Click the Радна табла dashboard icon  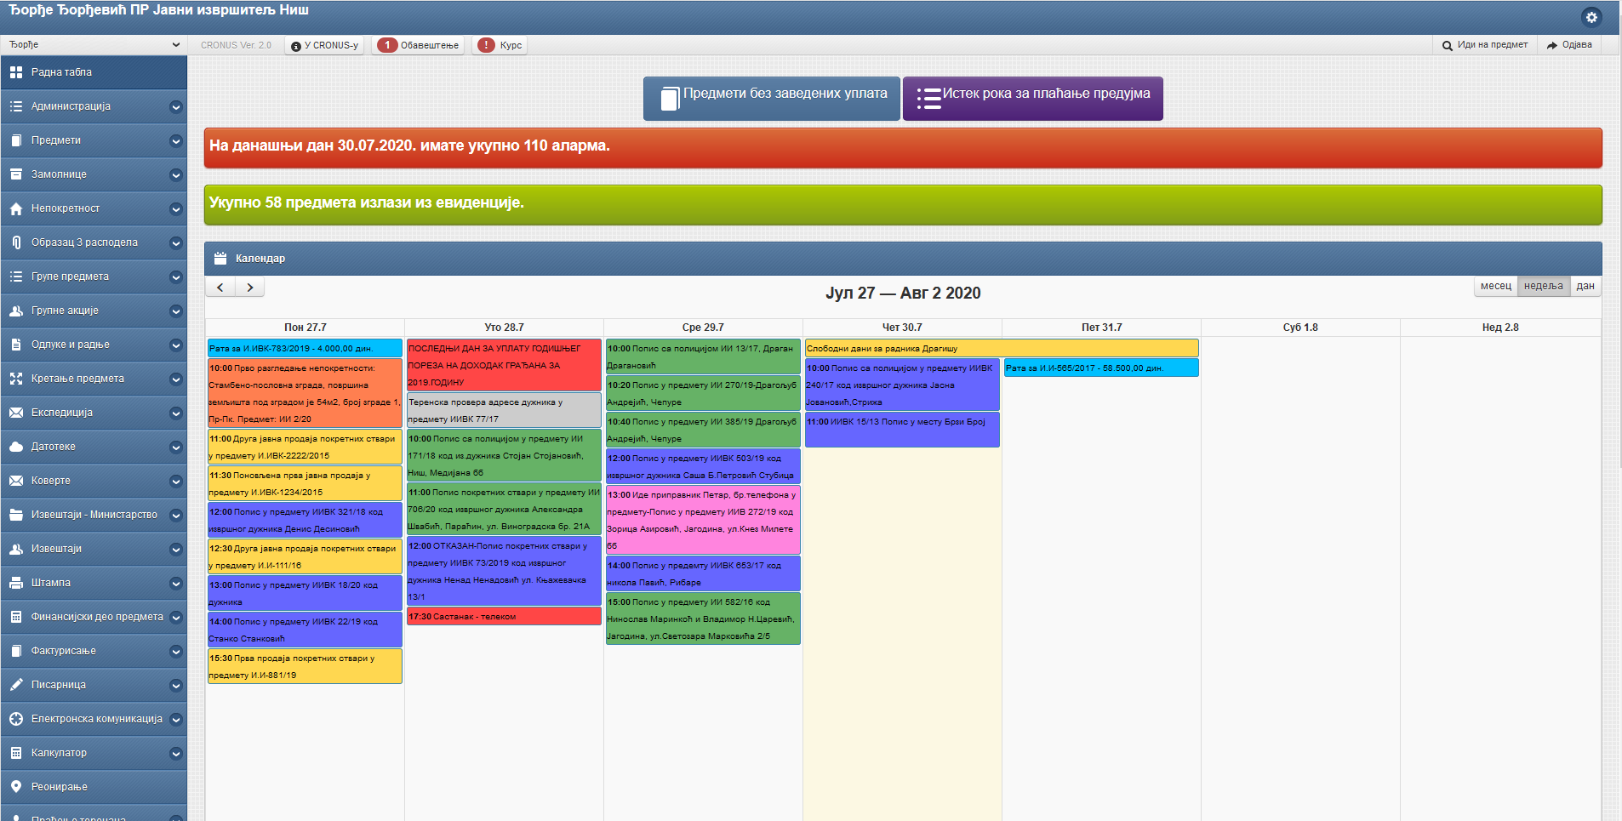click(16, 72)
